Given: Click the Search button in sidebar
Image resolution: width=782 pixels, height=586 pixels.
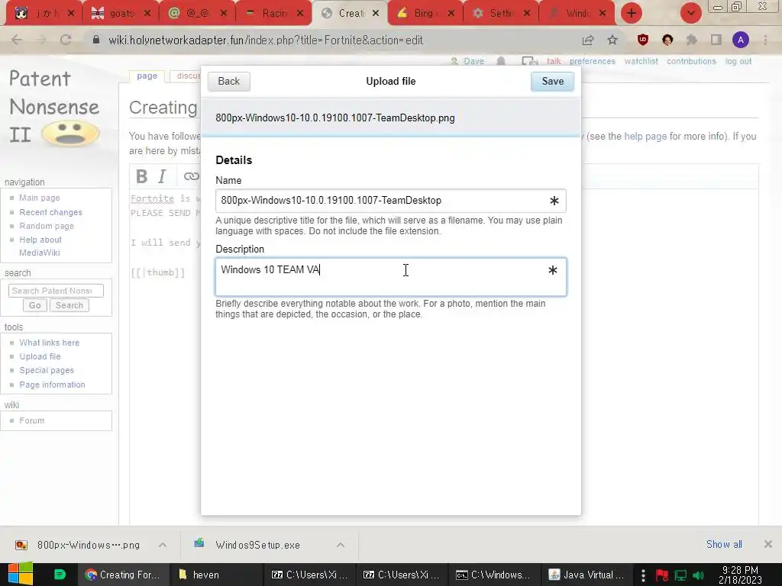Looking at the screenshot, I should click(x=69, y=305).
